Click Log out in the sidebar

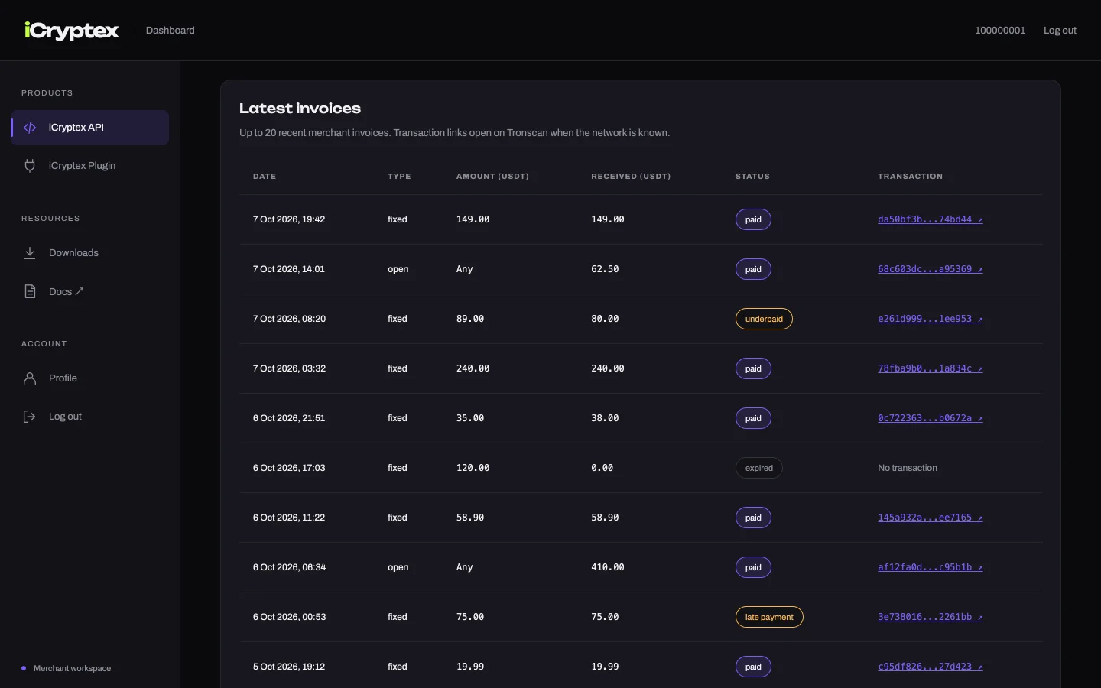90,417
